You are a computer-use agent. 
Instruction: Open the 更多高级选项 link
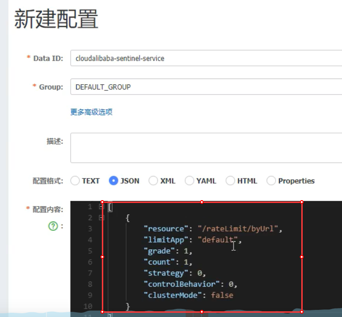(x=91, y=112)
